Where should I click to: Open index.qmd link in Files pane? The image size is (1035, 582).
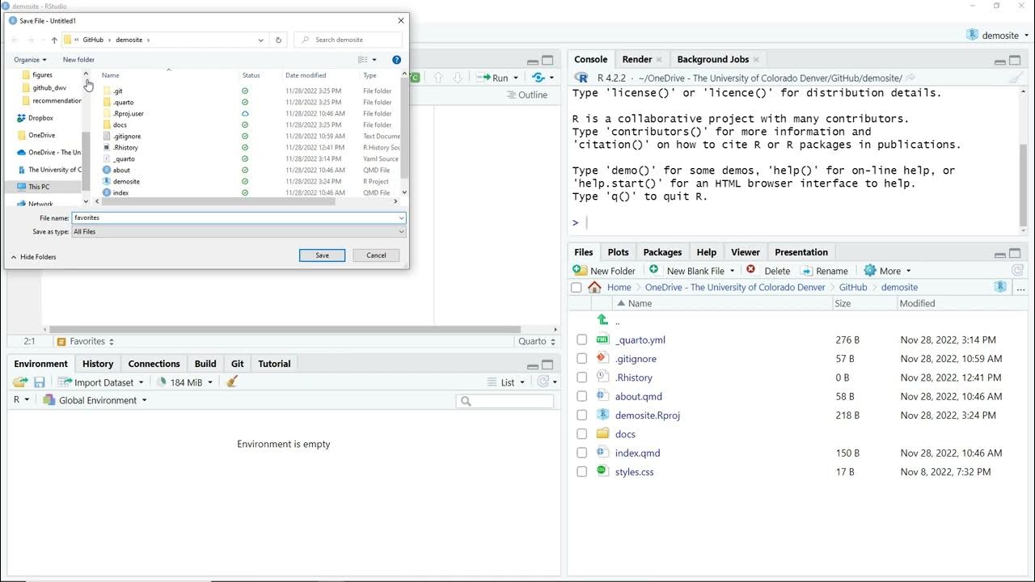pyautogui.click(x=637, y=453)
